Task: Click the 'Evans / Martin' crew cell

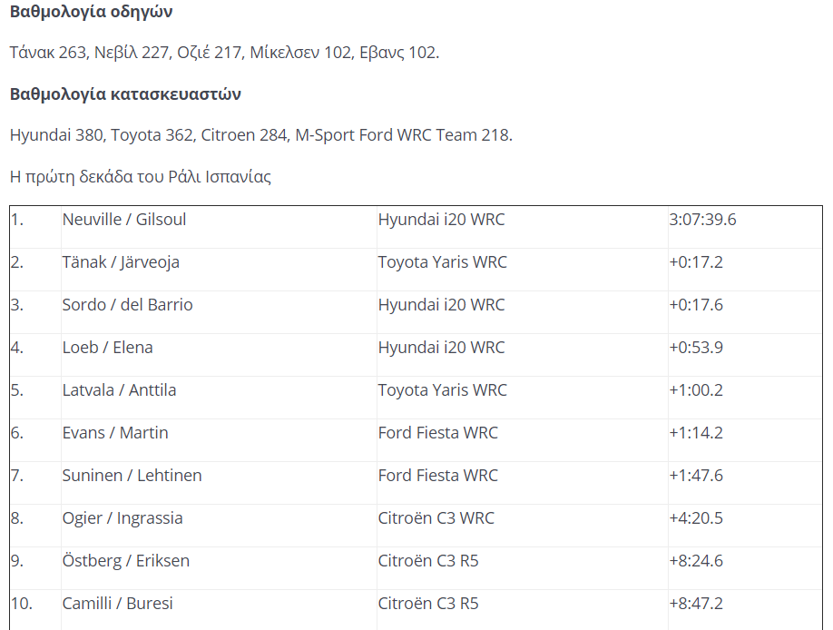Action: (115, 433)
